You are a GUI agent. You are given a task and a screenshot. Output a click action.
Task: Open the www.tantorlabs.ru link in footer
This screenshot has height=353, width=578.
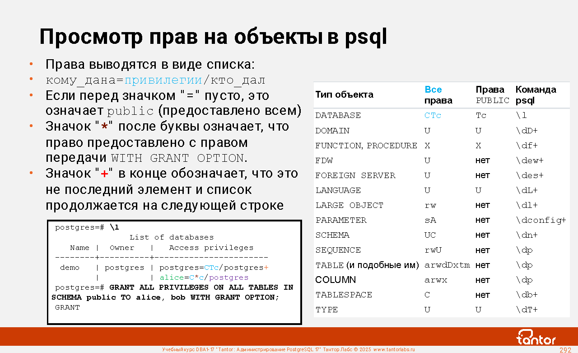click(394, 349)
